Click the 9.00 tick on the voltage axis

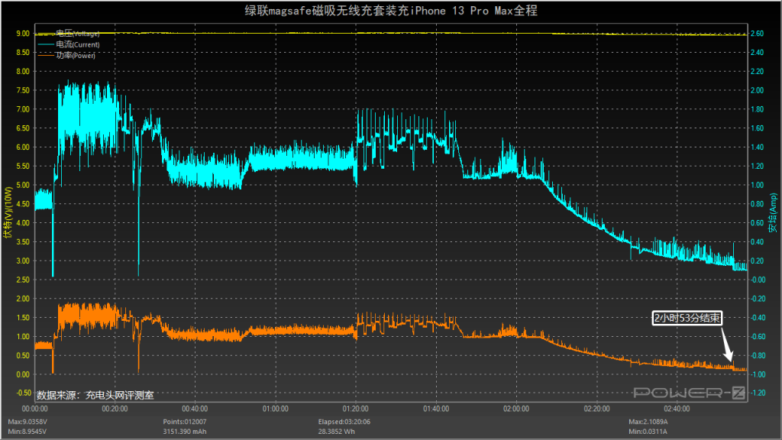coord(23,34)
